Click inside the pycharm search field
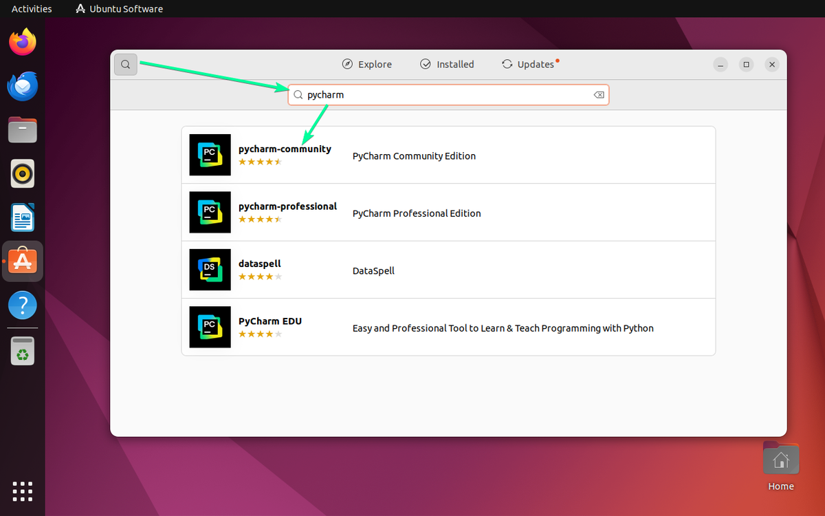 447,95
